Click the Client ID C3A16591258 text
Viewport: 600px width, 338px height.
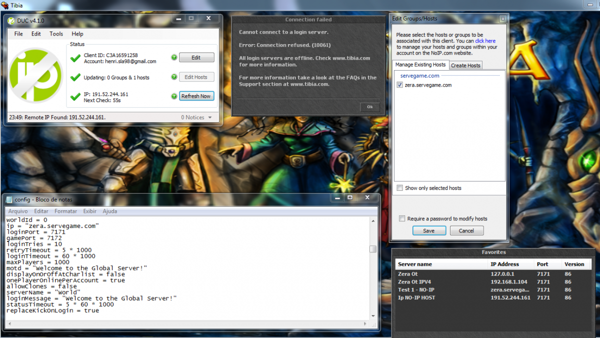tap(111, 55)
